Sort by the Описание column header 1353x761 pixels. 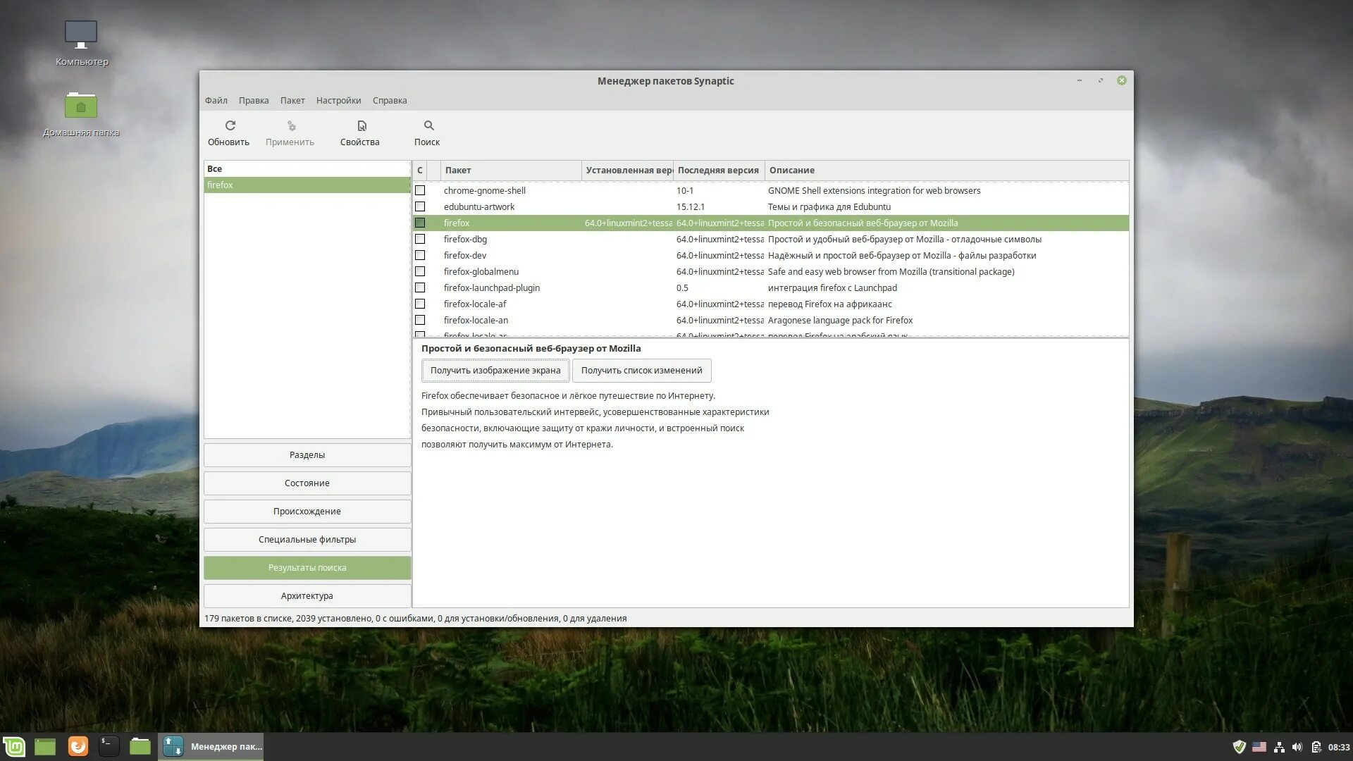click(946, 170)
